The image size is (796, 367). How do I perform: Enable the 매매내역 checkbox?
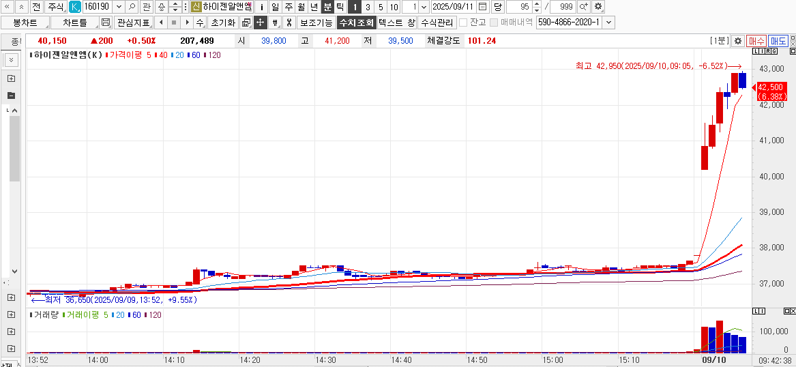click(x=494, y=23)
